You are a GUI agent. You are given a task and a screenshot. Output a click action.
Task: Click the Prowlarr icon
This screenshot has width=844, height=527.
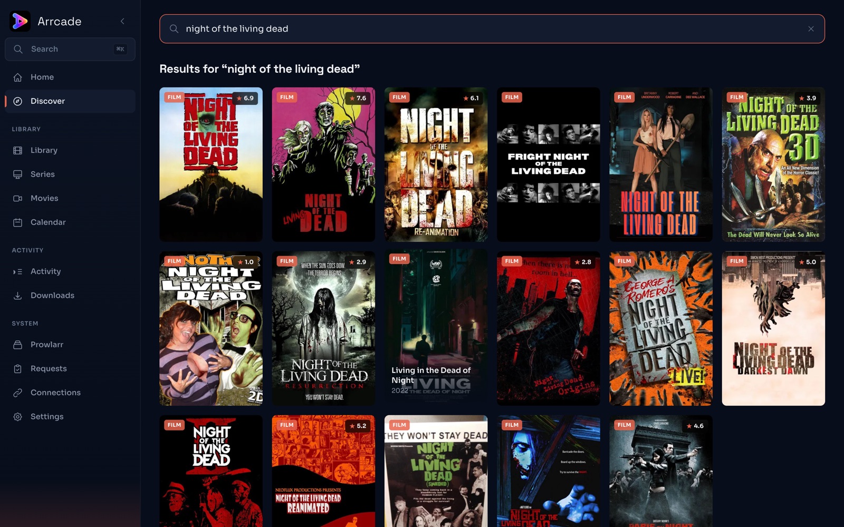coord(18,345)
